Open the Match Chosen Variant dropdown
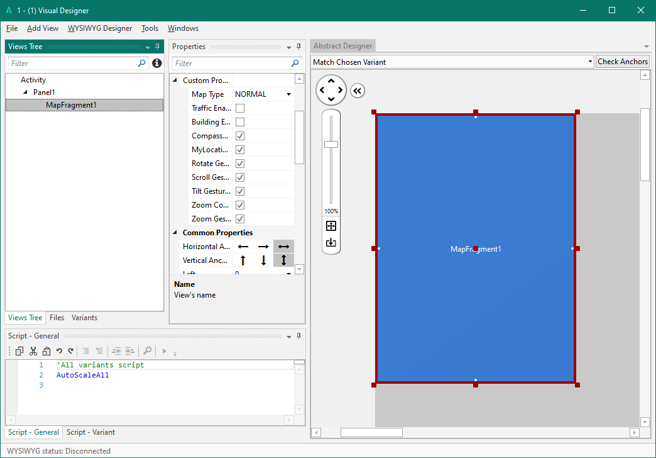This screenshot has width=656, height=458. click(x=589, y=62)
